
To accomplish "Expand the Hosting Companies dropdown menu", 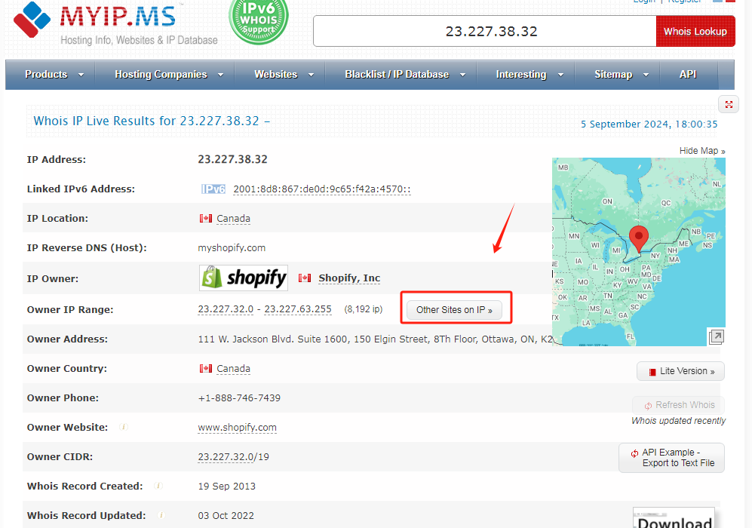I will (168, 75).
